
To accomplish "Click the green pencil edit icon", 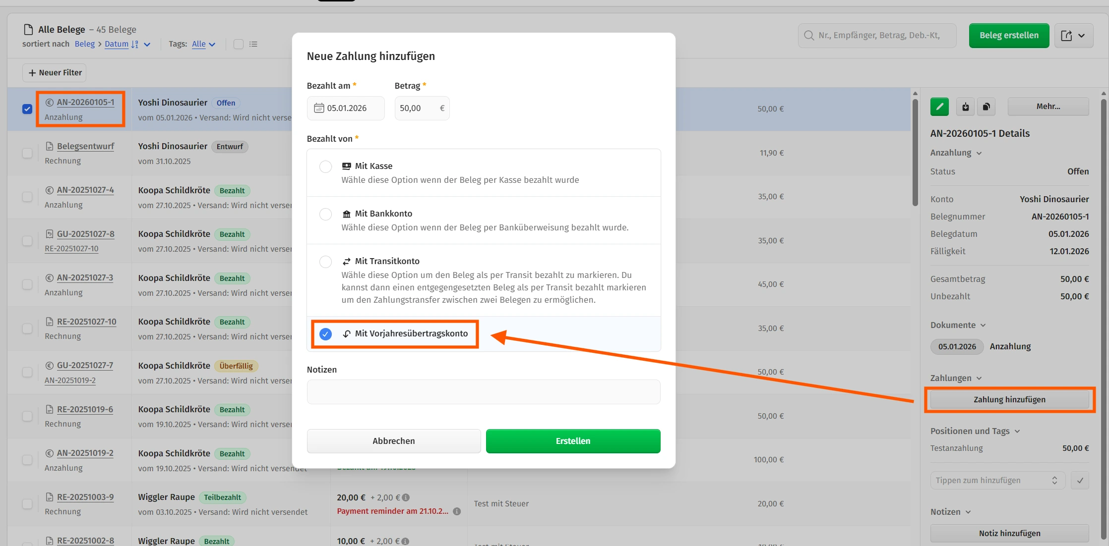I will pos(939,107).
